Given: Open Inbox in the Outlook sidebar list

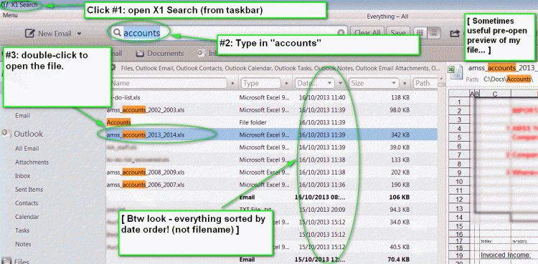Looking at the screenshot, I should click(x=23, y=176).
